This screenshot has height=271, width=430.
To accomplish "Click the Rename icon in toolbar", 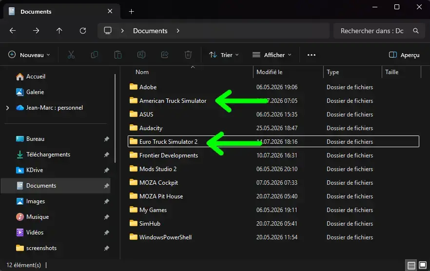I will 141,55.
